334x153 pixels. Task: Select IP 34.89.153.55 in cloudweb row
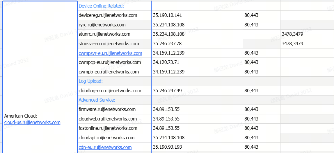click(x=166, y=119)
